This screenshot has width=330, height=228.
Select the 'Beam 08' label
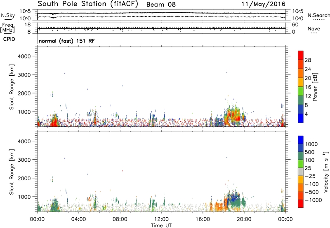pyautogui.click(x=161, y=5)
